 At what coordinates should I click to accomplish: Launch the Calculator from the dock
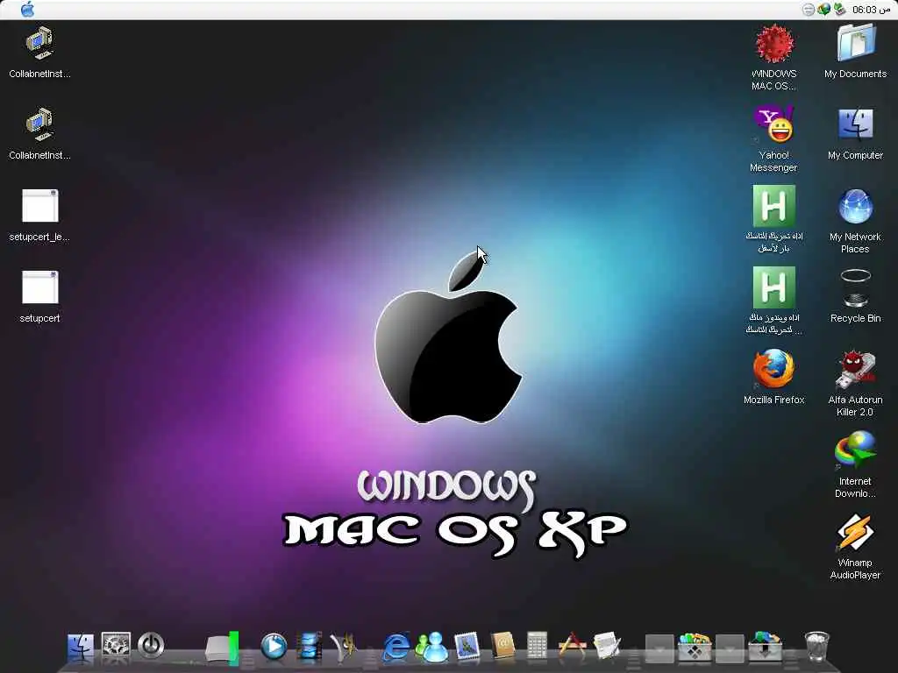[538, 647]
